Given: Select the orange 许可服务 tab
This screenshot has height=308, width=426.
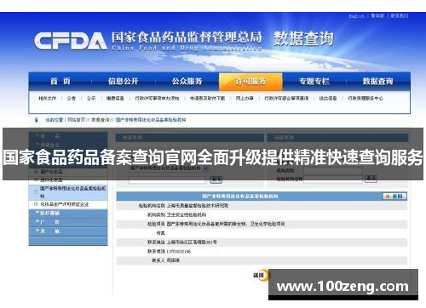Looking at the screenshot, I should click(250, 82).
